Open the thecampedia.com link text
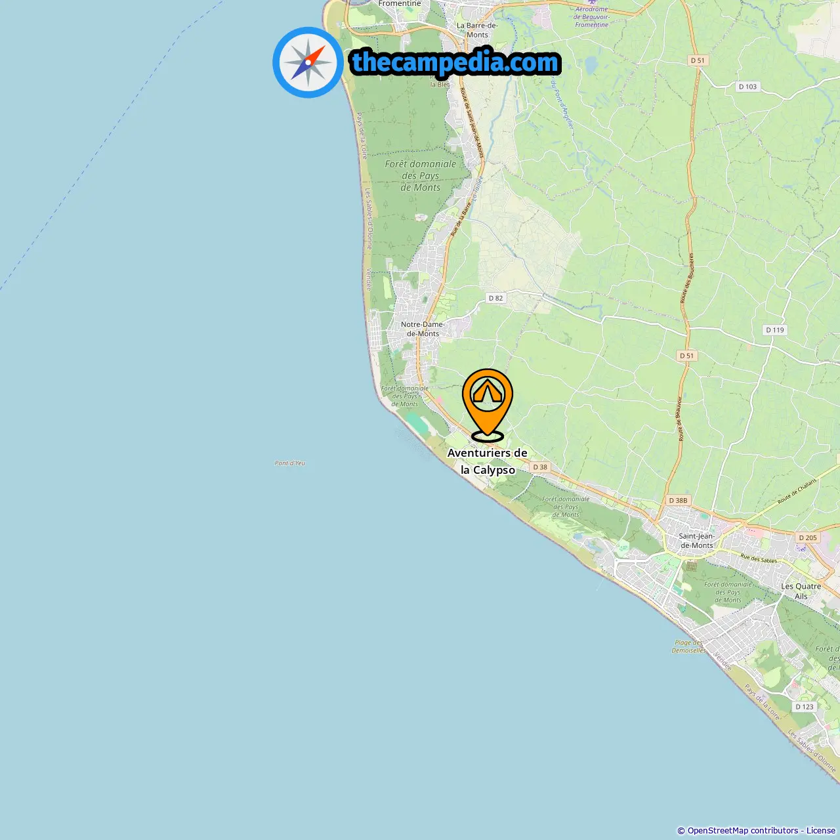 click(x=455, y=62)
